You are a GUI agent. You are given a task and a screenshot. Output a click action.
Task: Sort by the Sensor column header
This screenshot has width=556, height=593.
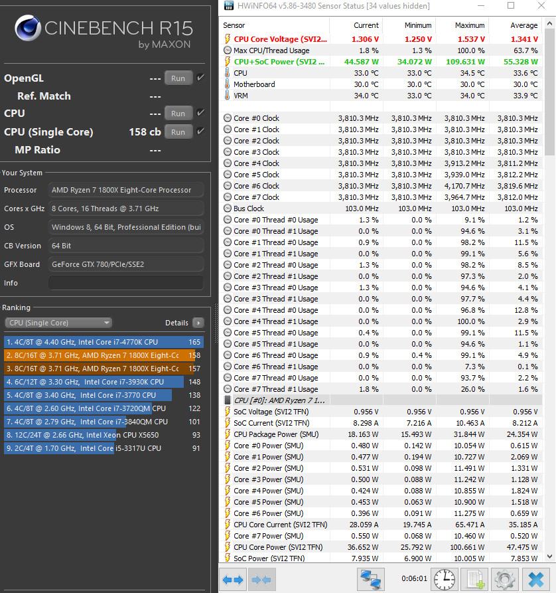[x=275, y=25]
